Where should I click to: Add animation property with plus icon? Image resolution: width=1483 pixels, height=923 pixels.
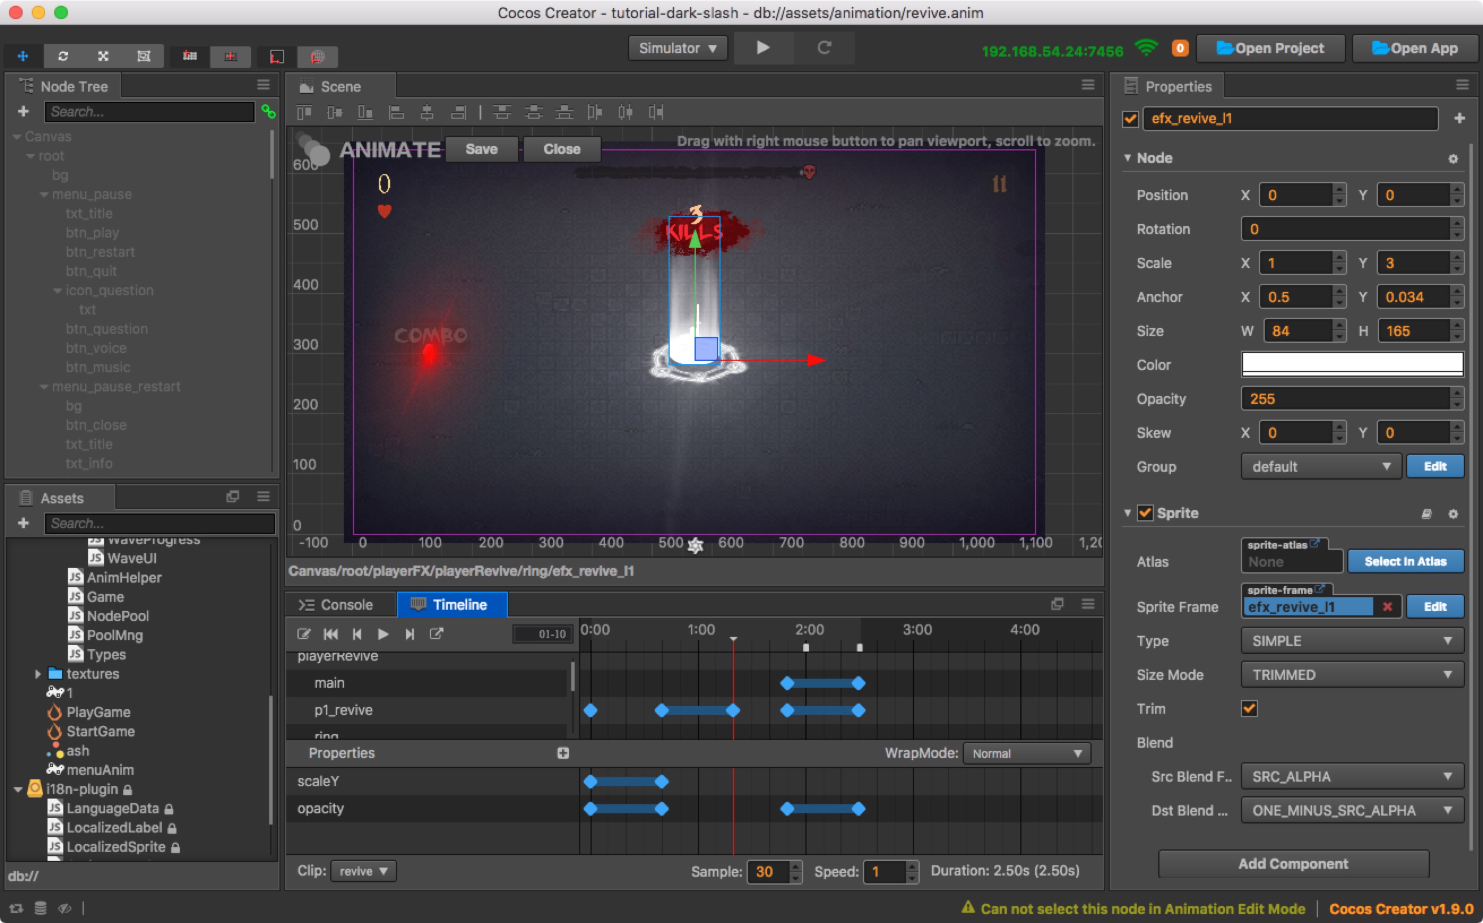[x=563, y=753]
